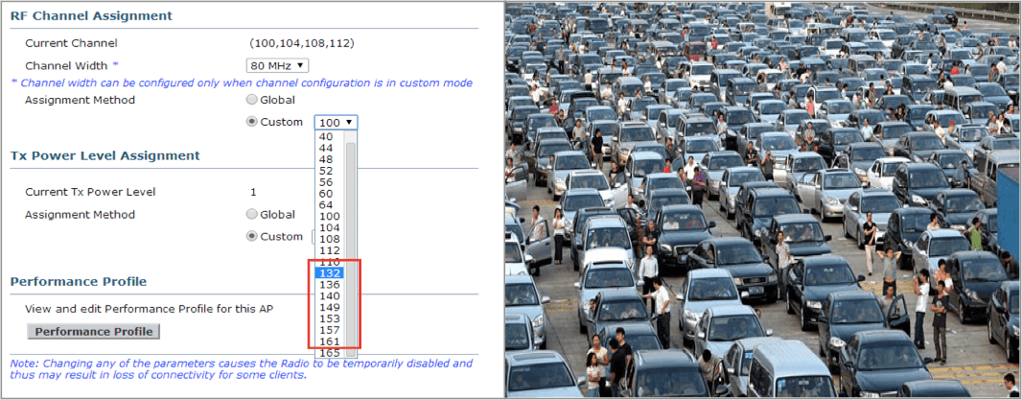This screenshot has height=400, width=1022.
Task: Choose channel 149 in the list
Action: click(x=330, y=307)
